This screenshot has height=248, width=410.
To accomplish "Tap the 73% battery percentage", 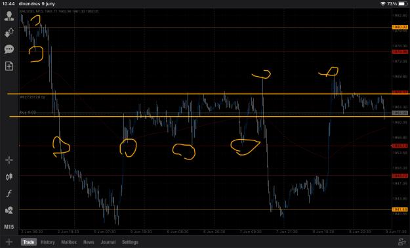I will [392, 4].
